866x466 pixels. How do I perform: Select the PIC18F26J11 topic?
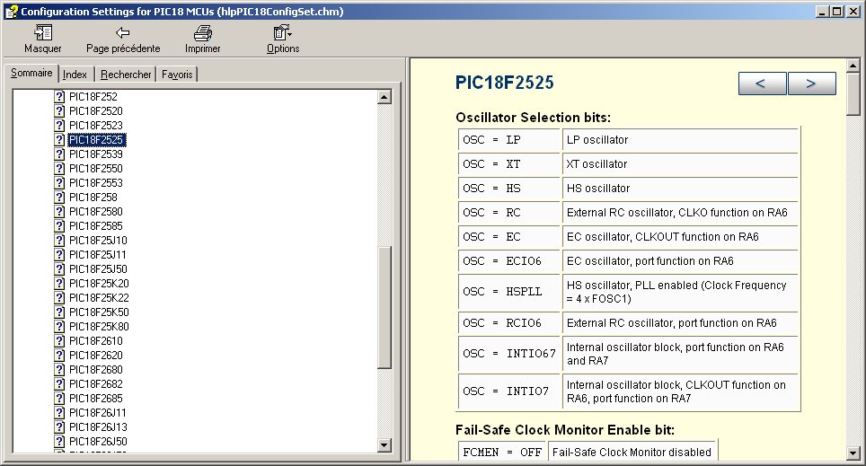[x=97, y=412]
